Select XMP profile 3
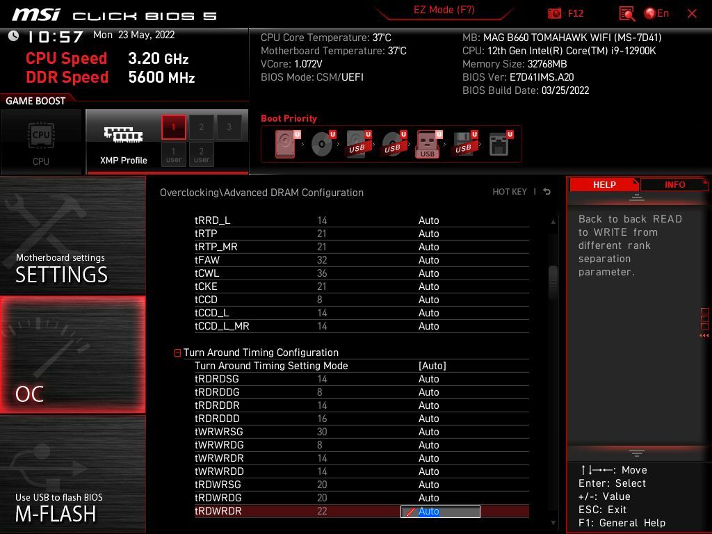The width and height of the screenshot is (712, 534). pyautogui.click(x=229, y=127)
